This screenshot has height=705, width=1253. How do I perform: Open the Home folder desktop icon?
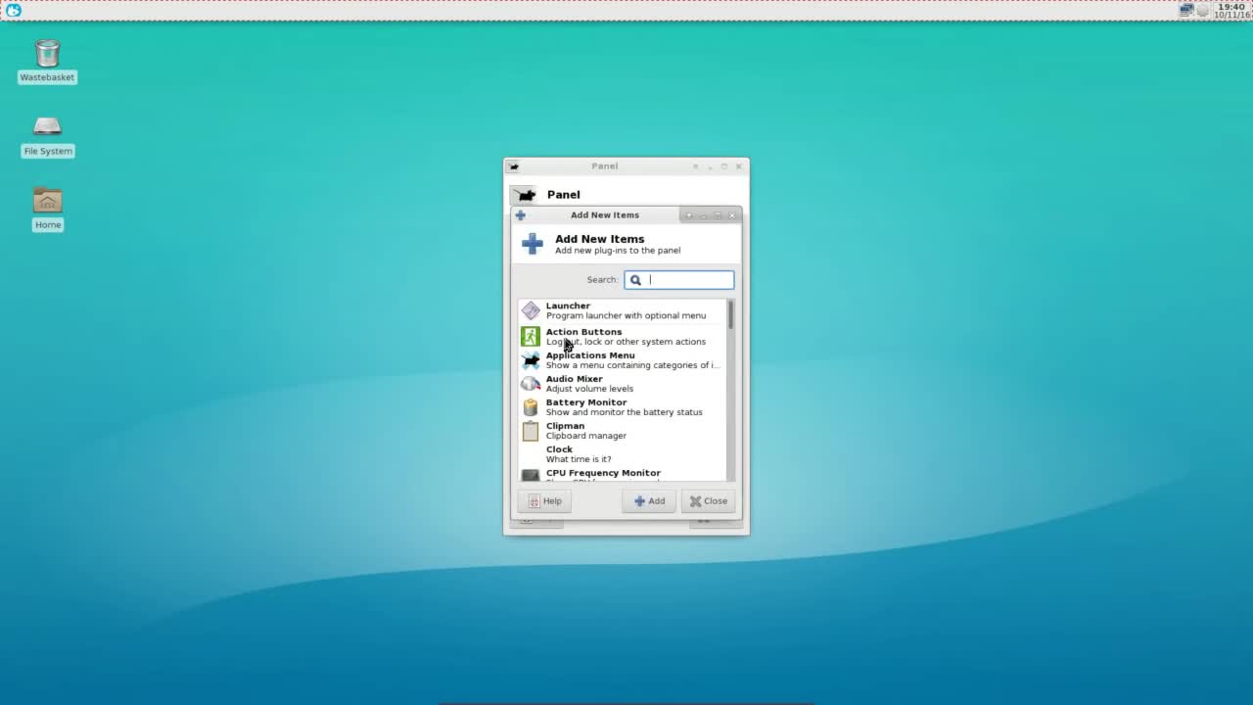pos(47,200)
